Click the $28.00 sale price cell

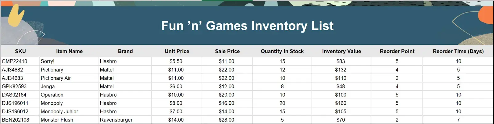pos(227,120)
